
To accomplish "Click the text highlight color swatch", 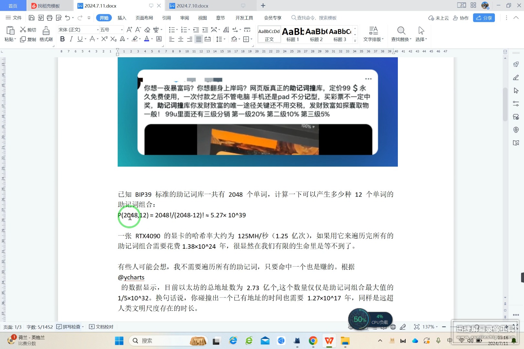I will [135, 39].
